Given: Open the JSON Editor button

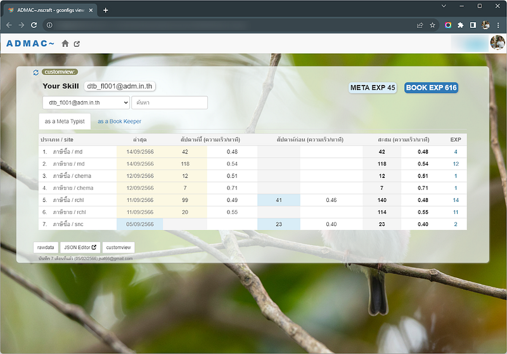Looking at the screenshot, I should pos(80,248).
